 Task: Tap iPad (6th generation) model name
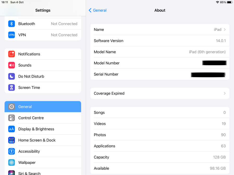coord(207,52)
